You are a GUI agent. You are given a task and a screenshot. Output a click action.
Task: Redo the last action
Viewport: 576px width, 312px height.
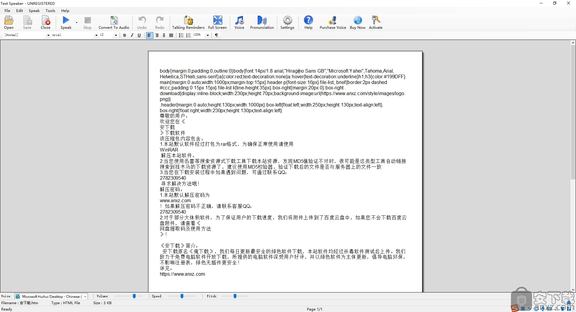point(160,22)
